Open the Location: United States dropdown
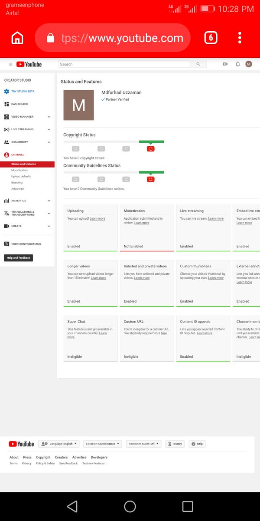This screenshot has width=260, height=521. (103, 444)
